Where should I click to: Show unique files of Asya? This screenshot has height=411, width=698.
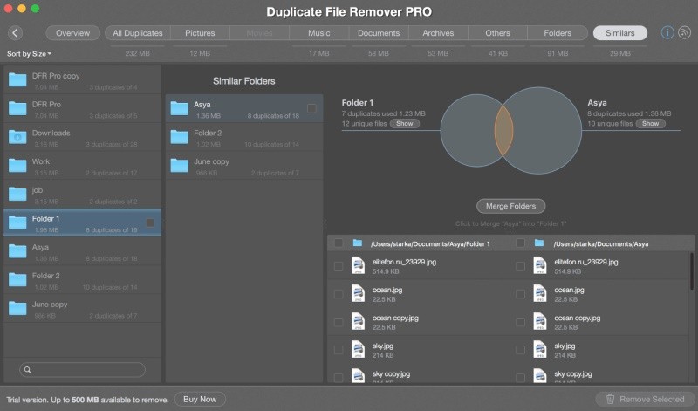tap(650, 123)
